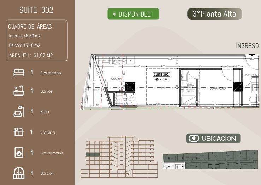This screenshot has height=185, width=261.
Task: Click the location pin icon in Ubicación
Action: (194, 138)
